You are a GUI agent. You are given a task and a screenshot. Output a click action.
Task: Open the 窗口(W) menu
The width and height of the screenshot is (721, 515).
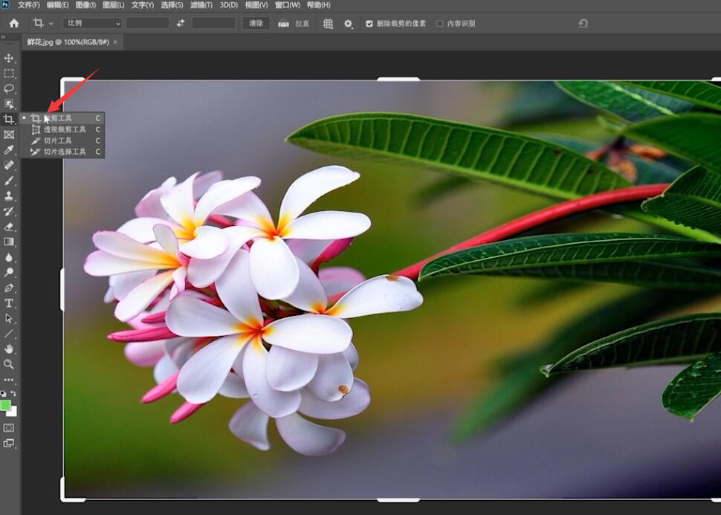tap(288, 5)
